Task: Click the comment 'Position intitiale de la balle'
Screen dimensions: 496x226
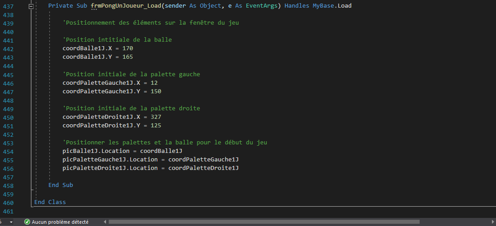Action: point(117,40)
